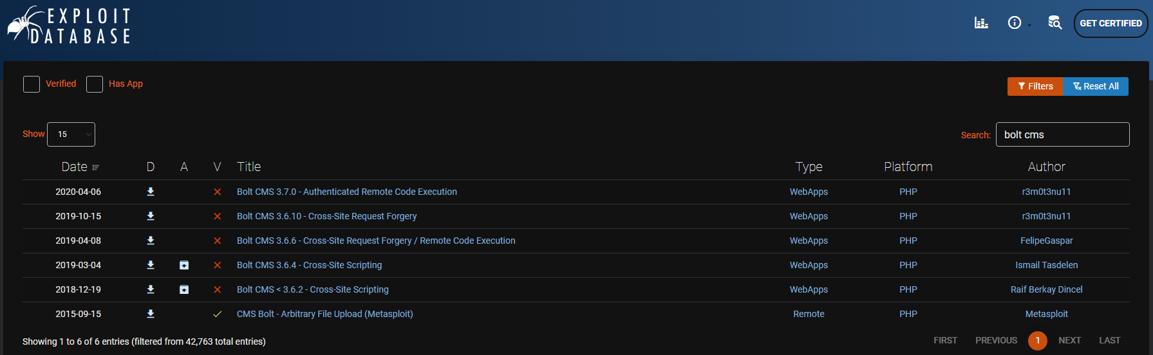The width and height of the screenshot is (1153, 355).
Task: Click unverified X mark on 2018-12-19 row
Action: pyautogui.click(x=218, y=289)
